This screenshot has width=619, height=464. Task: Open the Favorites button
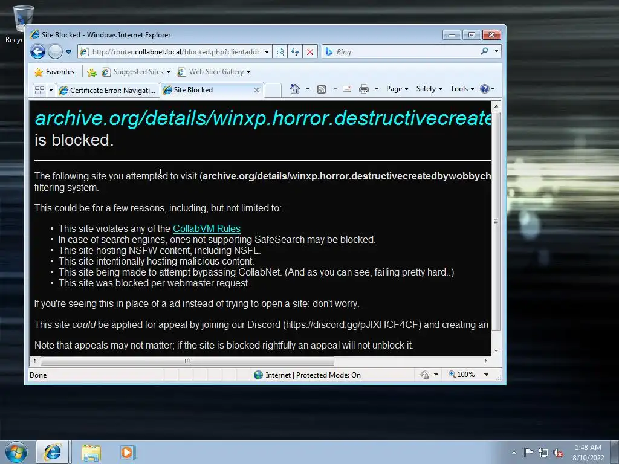tap(54, 72)
